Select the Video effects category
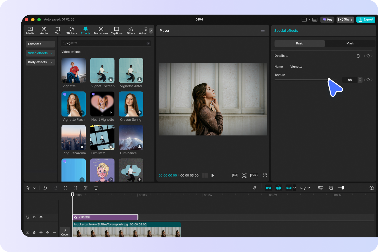Screen dimensions: 378x252 [x=40, y=53]
